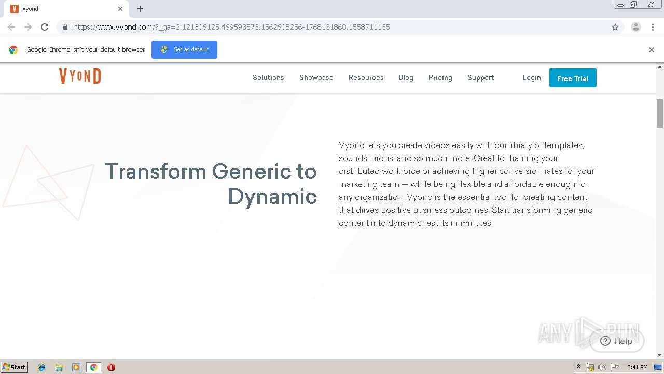Click the network tray icon
This screenshot has width=664, height=374.
[590, 367]
